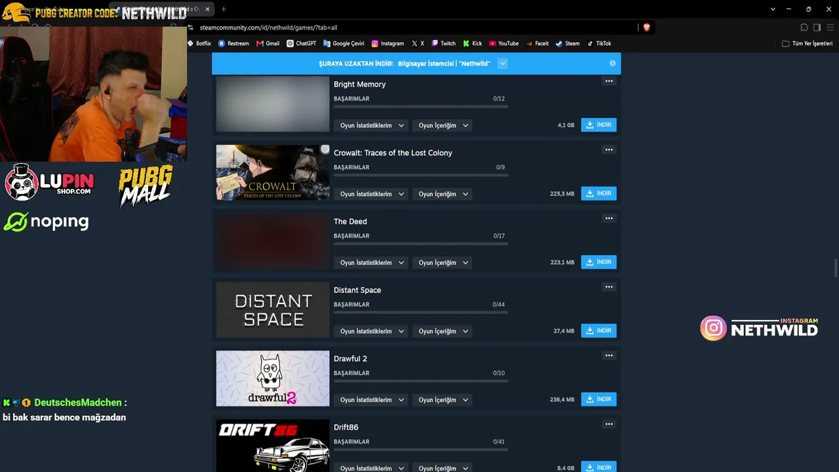Open the Gmail bookmark
This screenshot has height=472, width=839.
(267, 43)
